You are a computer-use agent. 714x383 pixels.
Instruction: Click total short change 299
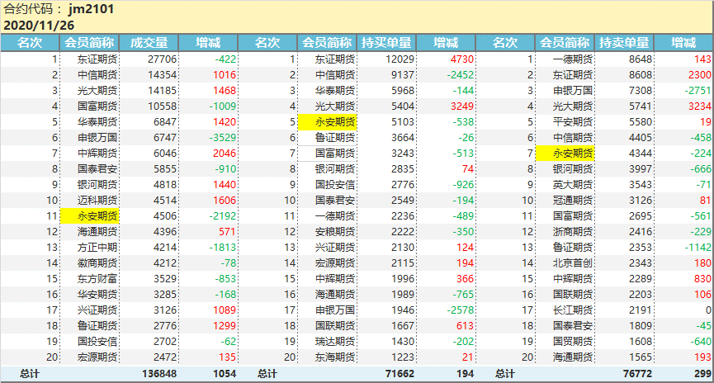(x=703, y=374)
